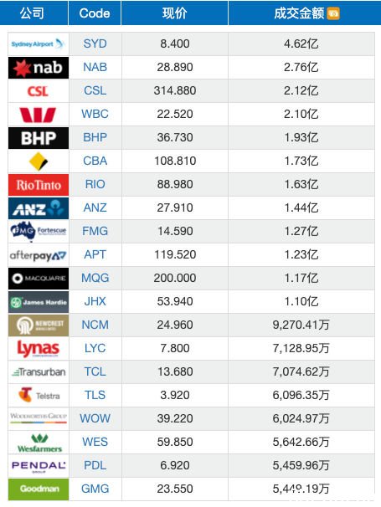Follow the FMG code link

[x=95, y=231]
